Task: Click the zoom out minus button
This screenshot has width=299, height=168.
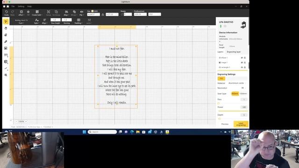Action: coord(16,121)
